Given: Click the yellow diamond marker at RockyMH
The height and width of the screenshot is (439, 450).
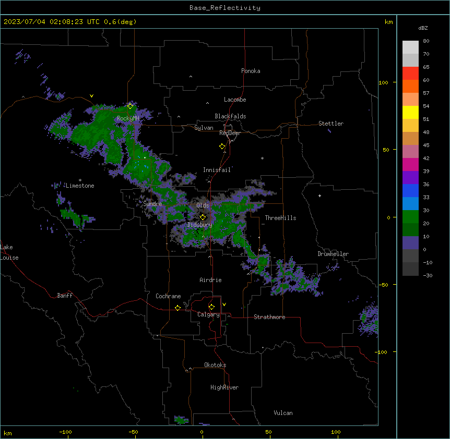Looking at the screenshot, I should coord(131,106).
